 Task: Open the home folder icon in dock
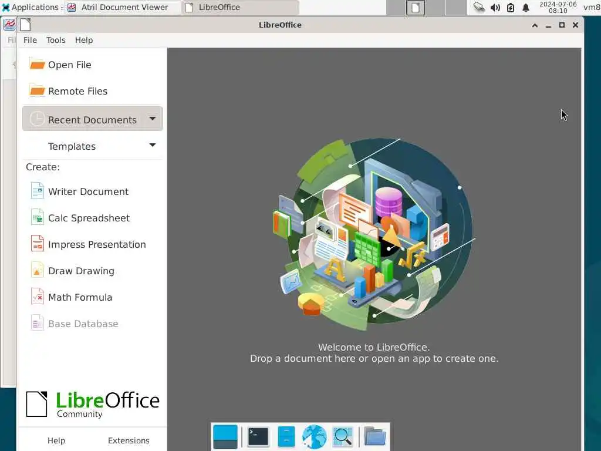tap(374, 436)
